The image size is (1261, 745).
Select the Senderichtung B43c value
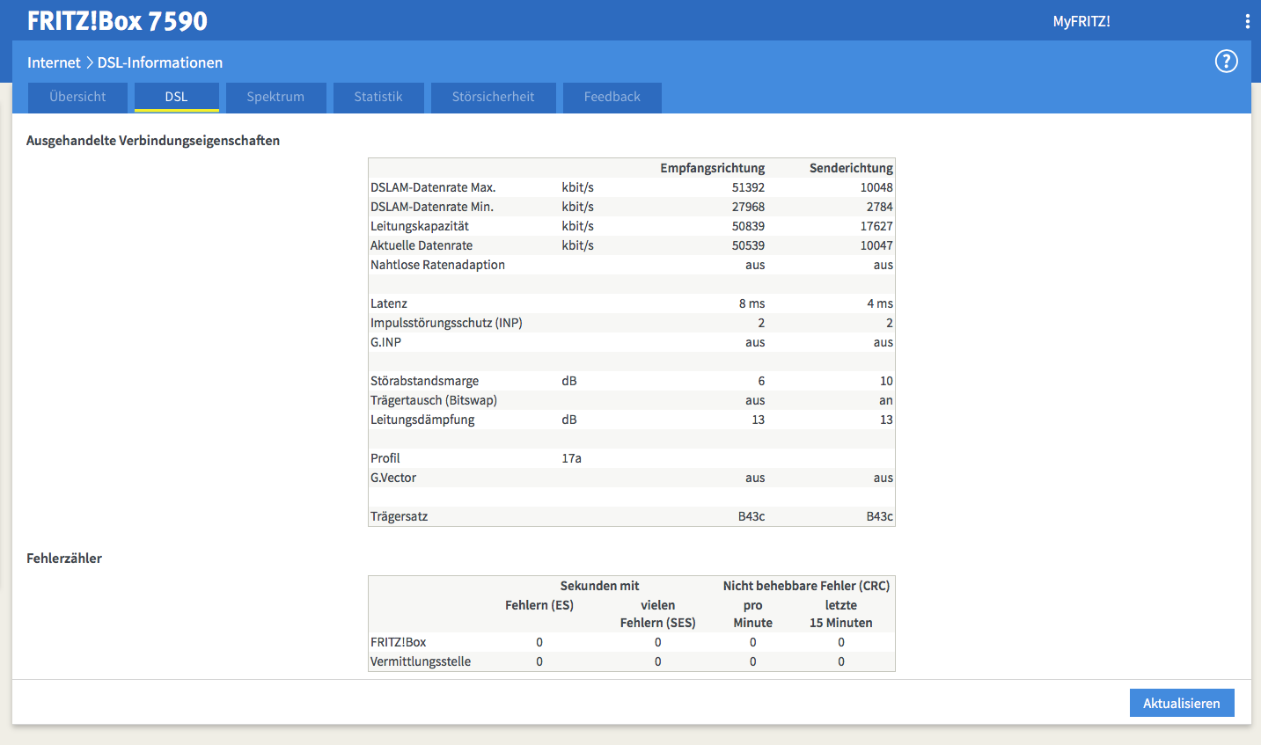[x=880, y=516]
